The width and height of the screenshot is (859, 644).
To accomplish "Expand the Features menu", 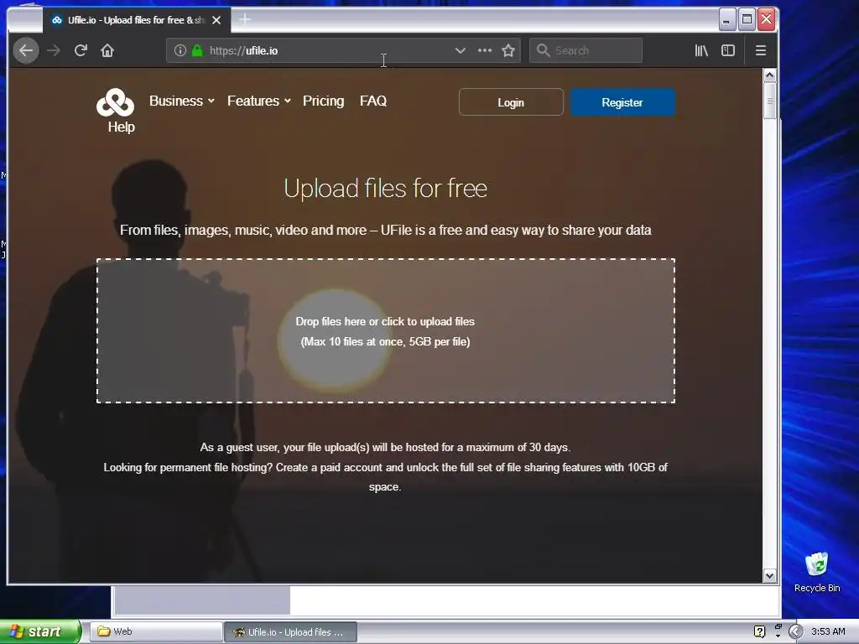I will point(259,101).
